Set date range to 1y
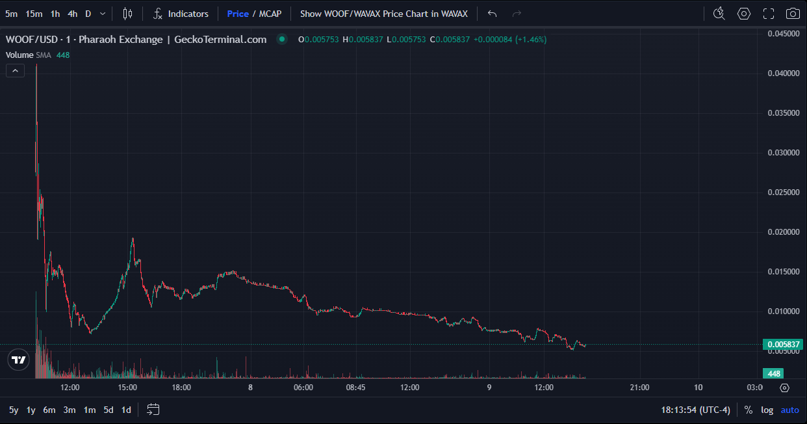The height and width of the screenshot is (424, 807). (31, 410)
